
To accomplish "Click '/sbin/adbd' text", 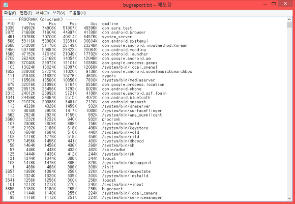I will click(x=113, y=150).
